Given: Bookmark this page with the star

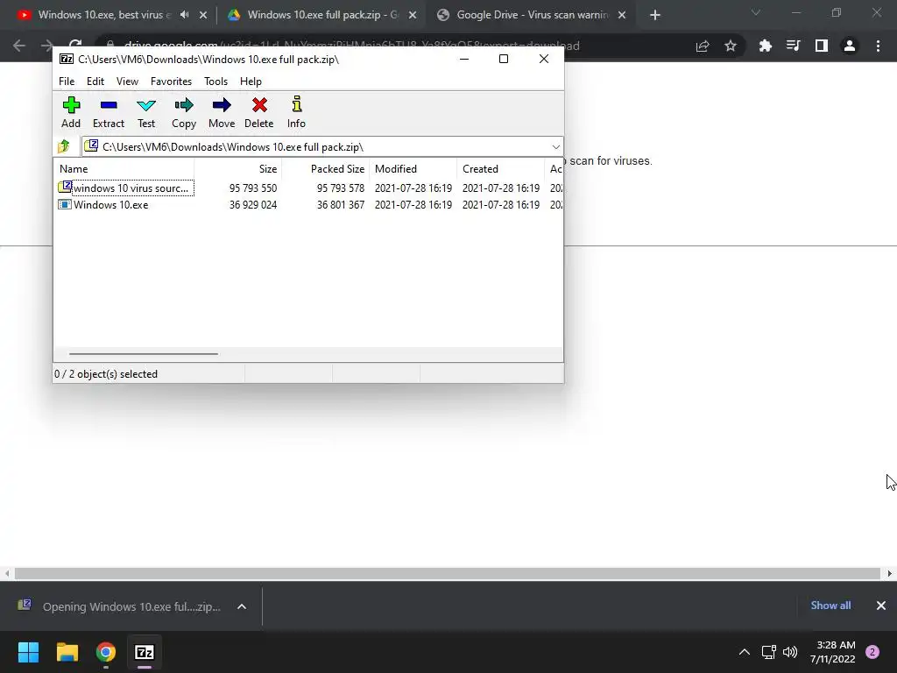Looking at the screenshot, I should coord(730,46).
